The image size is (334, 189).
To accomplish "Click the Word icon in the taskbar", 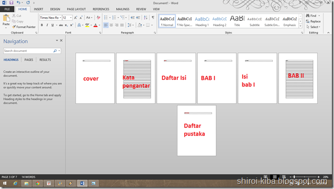I will tap(82, 183).
